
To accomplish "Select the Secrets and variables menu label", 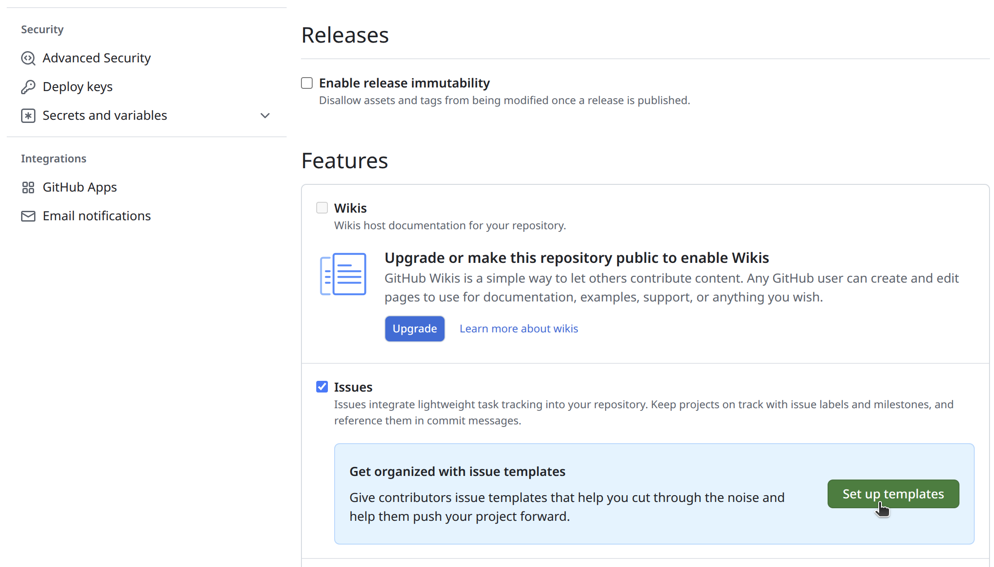I will coord(105,116).
